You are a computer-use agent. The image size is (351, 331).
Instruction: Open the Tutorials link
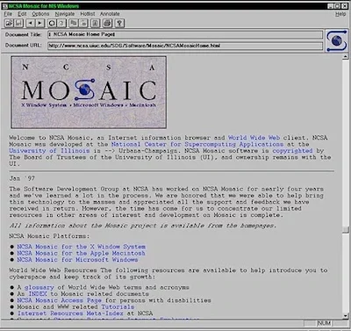tap(118, 306)
